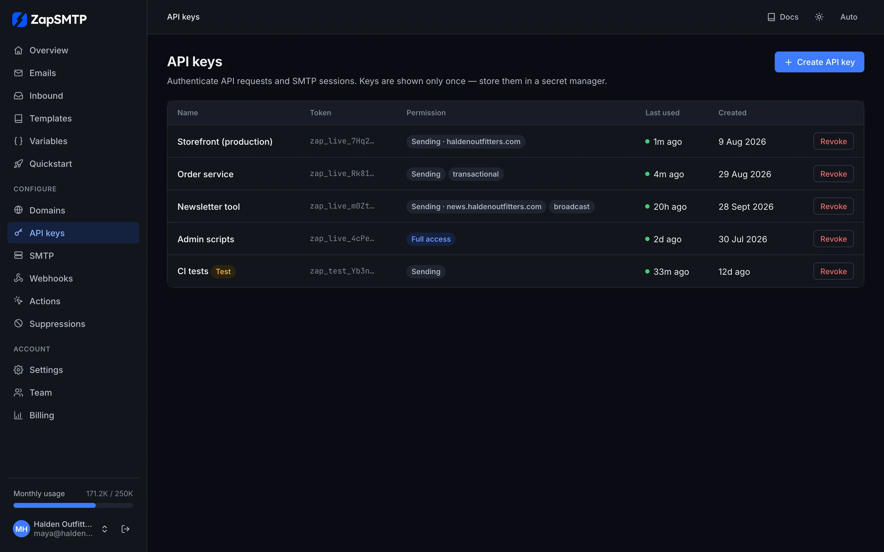Image resolution: width=884 pixels, height=552 pixels.
Task: Click the Storefront (production) key name
Action: (225, 142)
